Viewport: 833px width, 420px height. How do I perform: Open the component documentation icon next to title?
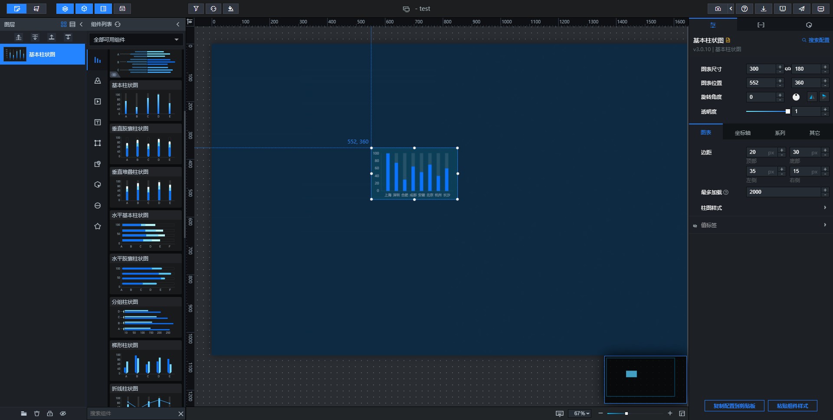tap(728, 40)
